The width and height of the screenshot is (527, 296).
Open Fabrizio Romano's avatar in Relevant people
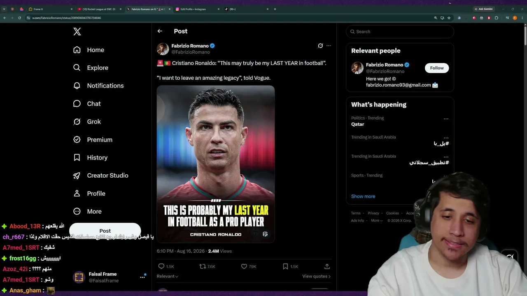(x=357, y=68)
